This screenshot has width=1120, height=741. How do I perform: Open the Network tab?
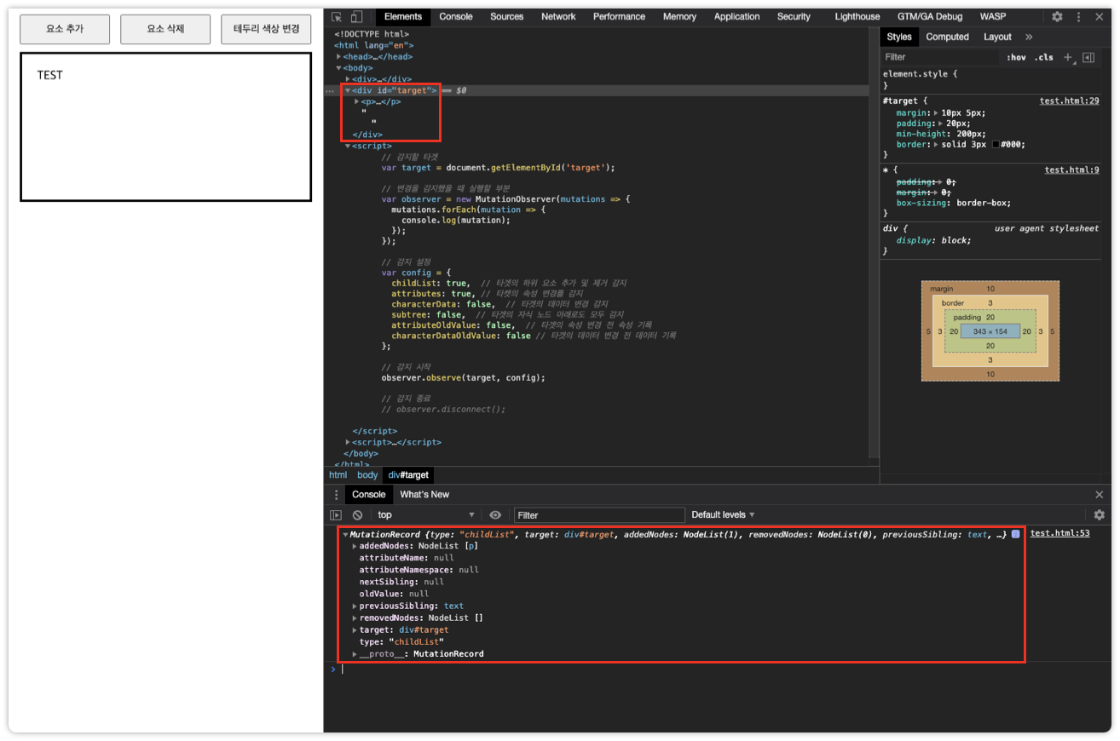pos(558,16)
